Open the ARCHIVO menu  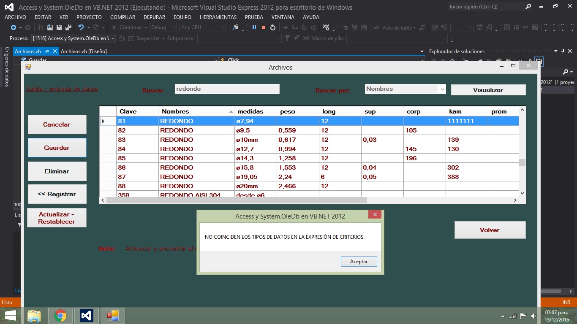pyautogui.click(x=15, y=17)
